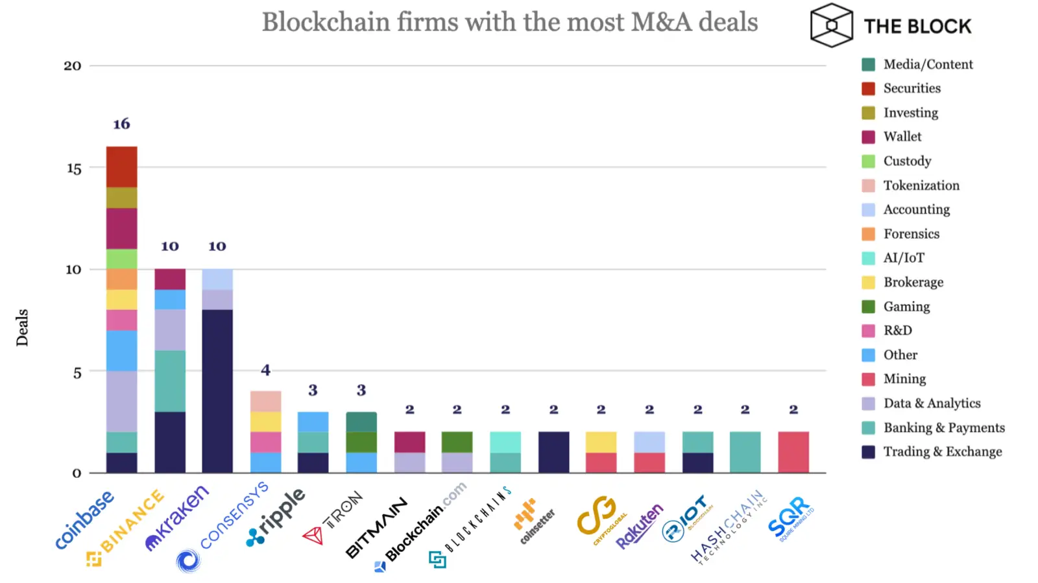Click The Block cube logo icon
Screen dimensions: 1038x583
pyautogui.click(x=831, y=26)
